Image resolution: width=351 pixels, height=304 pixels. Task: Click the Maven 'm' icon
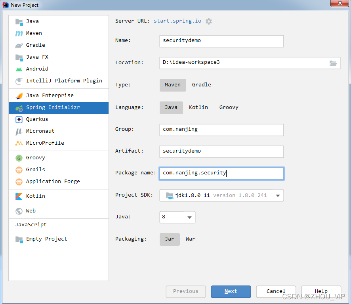(19, 33)
